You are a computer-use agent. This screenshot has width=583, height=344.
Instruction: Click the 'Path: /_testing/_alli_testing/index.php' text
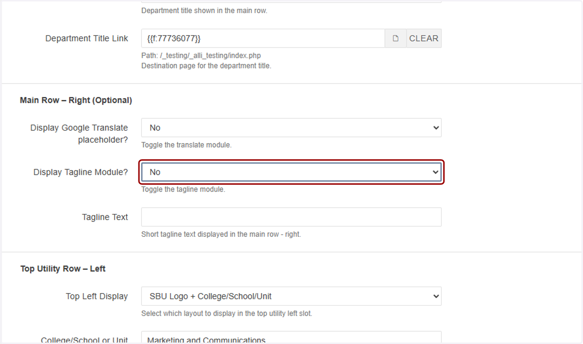[x=201, y=56]
